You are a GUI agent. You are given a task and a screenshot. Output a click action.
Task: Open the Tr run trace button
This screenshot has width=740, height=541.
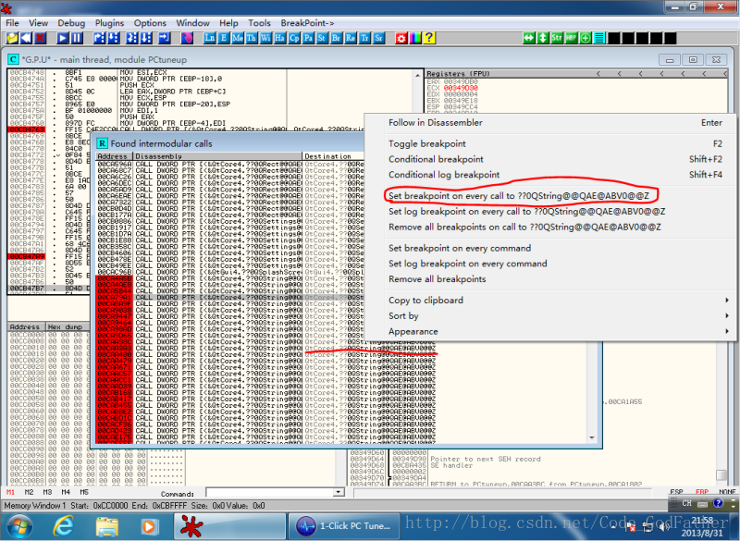(x=364, y=38)
